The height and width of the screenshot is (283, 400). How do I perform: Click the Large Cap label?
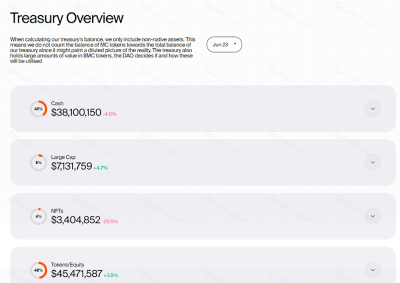pyautogui.click(x=63, y=157)
